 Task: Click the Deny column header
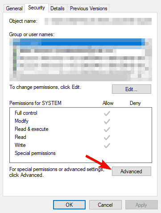(135, 103)
